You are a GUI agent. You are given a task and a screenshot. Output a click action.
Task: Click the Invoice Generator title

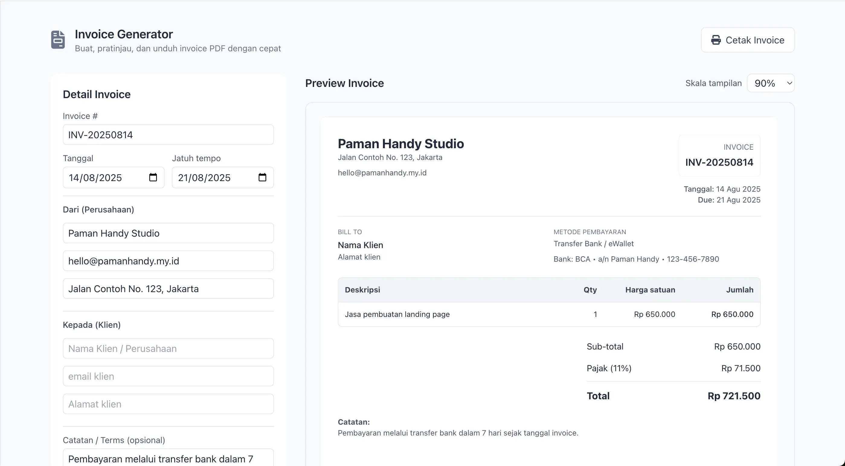[124, 34]
